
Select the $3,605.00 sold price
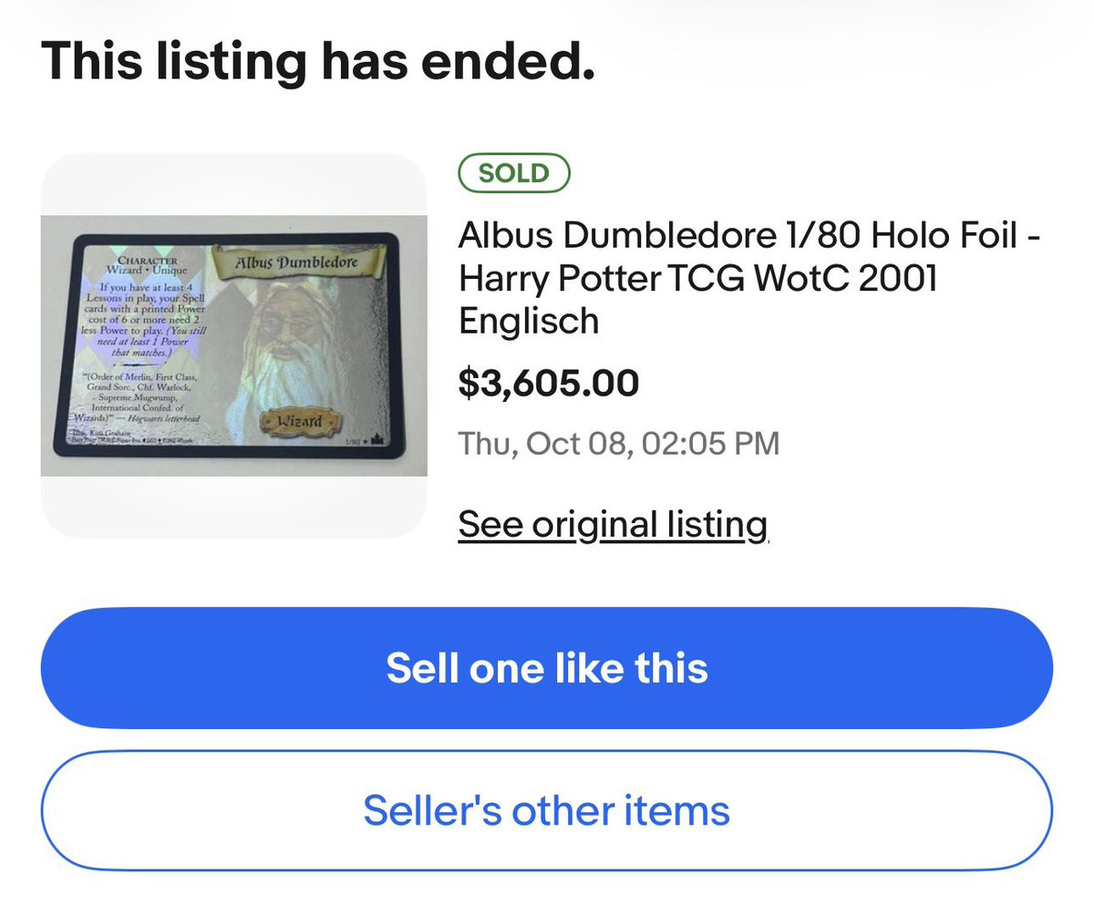point(549,383)
